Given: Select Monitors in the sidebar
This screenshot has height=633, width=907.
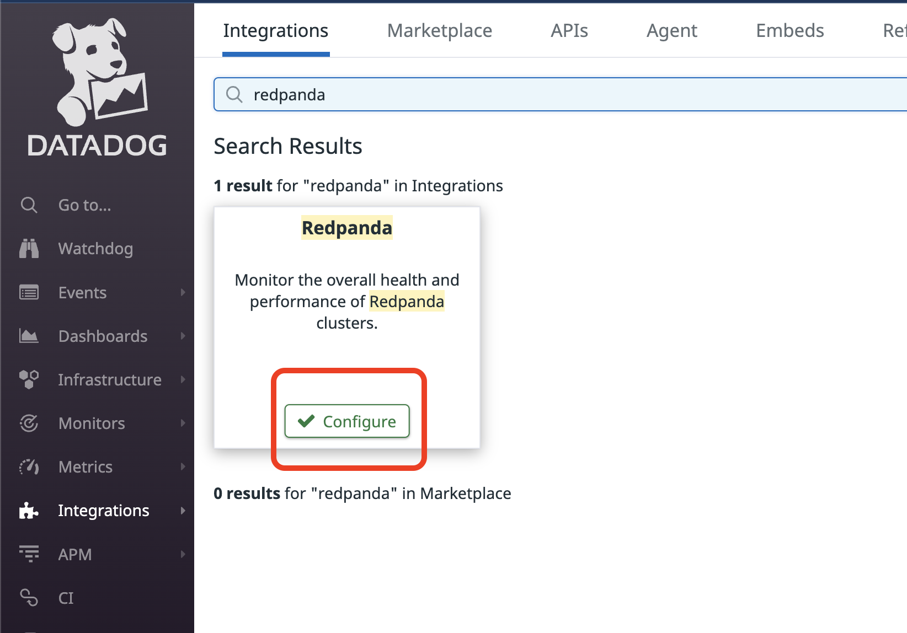Looking at the screenshot, I should coord(92,423).
